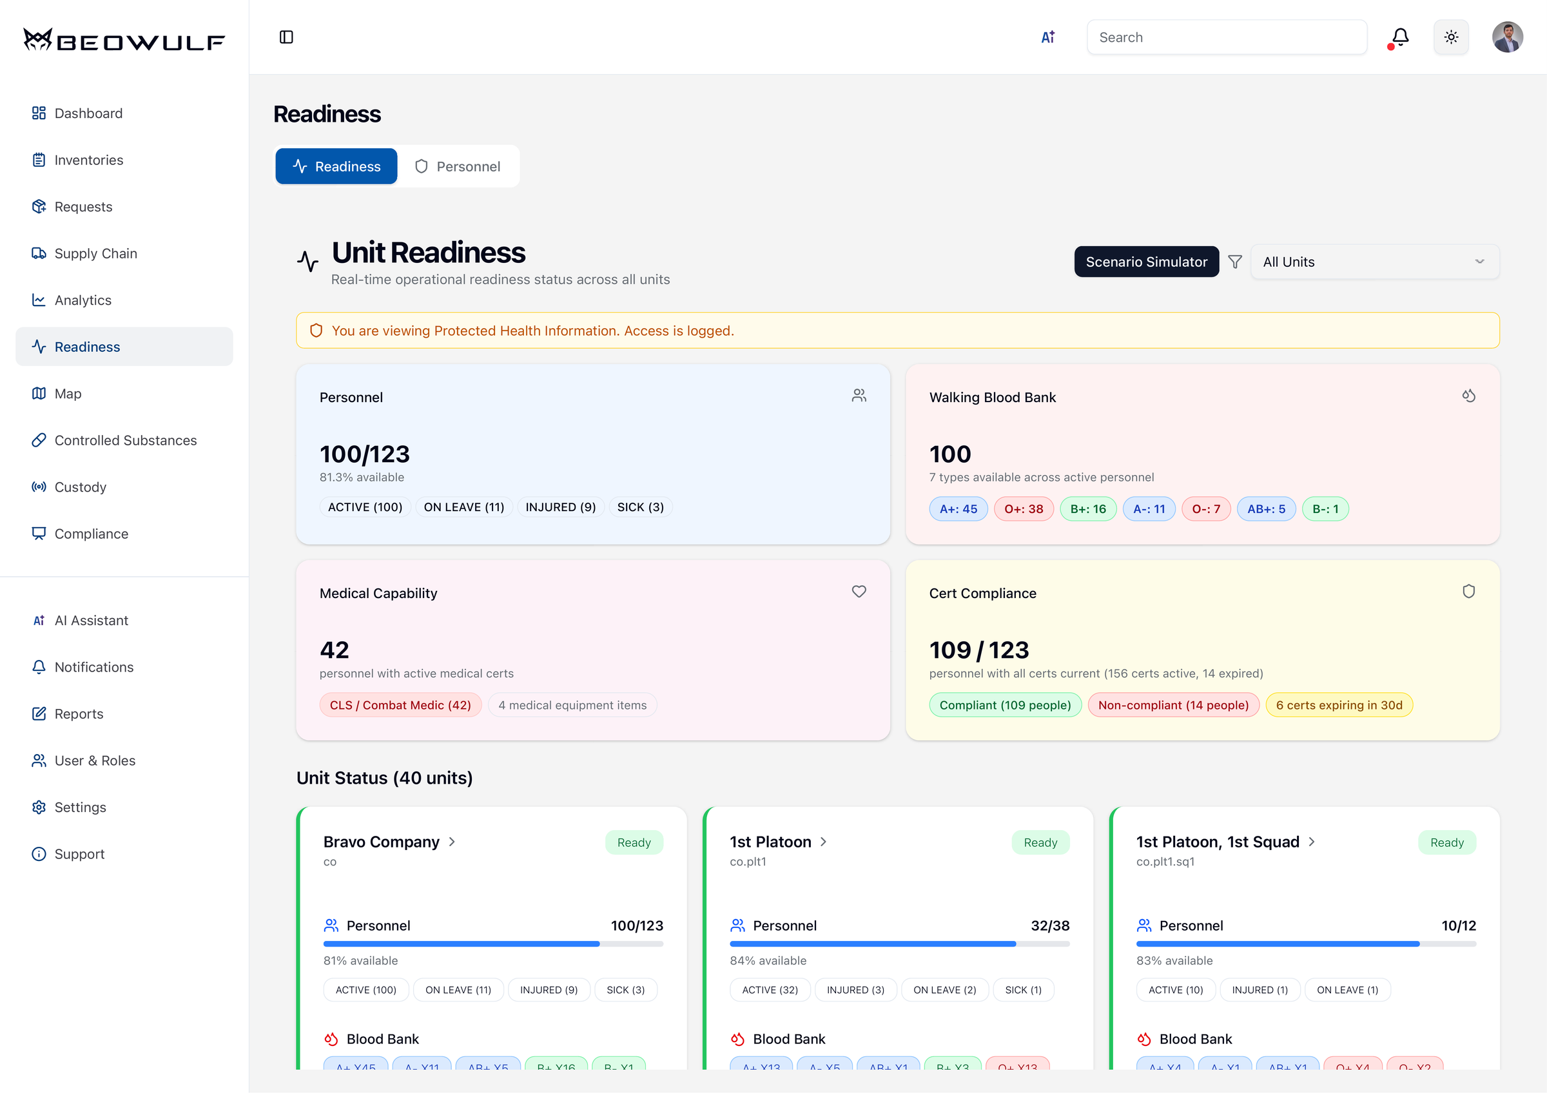Open the filter icon beside Scenario Simulator
1547x1093 pixels.
coord(1235,262)
